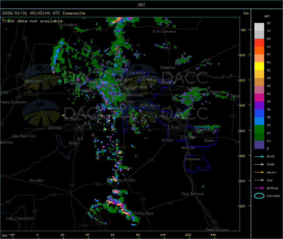This screenshot has height=239, width=283.
Task: Select the yellow eburn arrow symbol
Action: coord(259,172)
